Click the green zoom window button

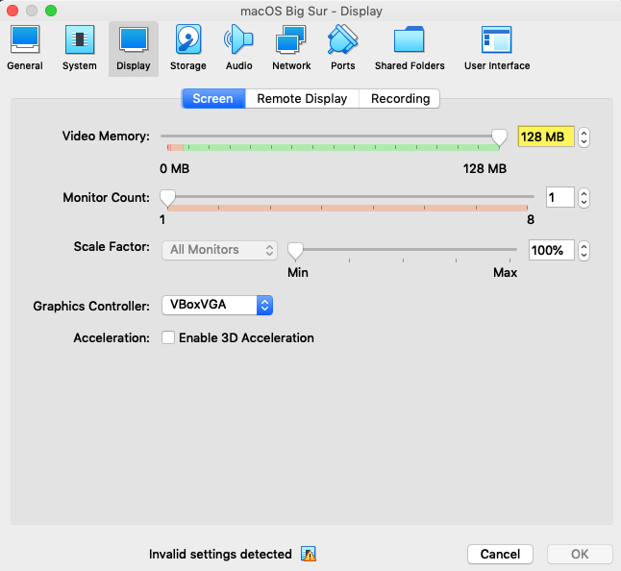click(51, 11)
